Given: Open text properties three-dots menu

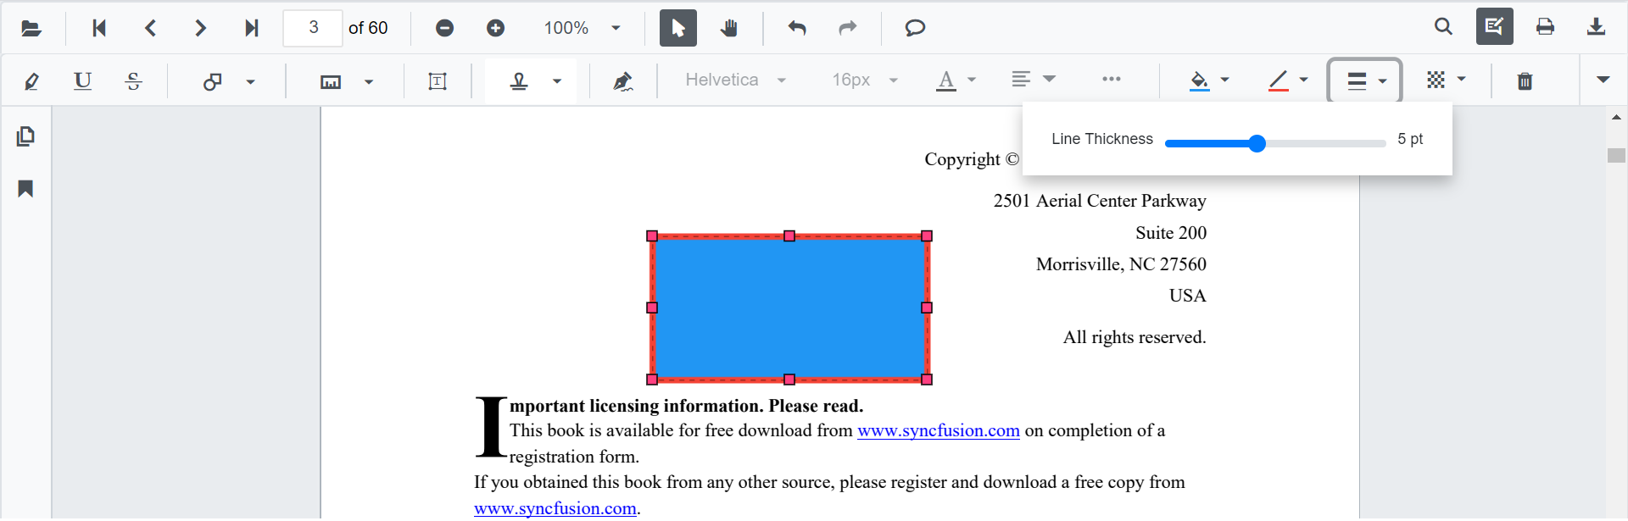Looking at the screenshot, I should pyautogui.click(x=1112, y=80).
